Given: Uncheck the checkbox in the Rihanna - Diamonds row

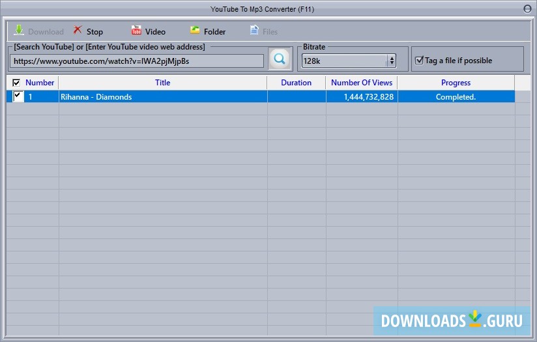Looking at the screenshot, I should (x=18, y=96).
